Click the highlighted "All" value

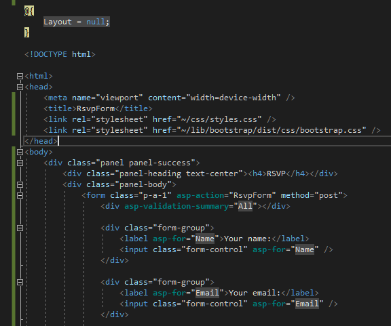pos(245,206)
